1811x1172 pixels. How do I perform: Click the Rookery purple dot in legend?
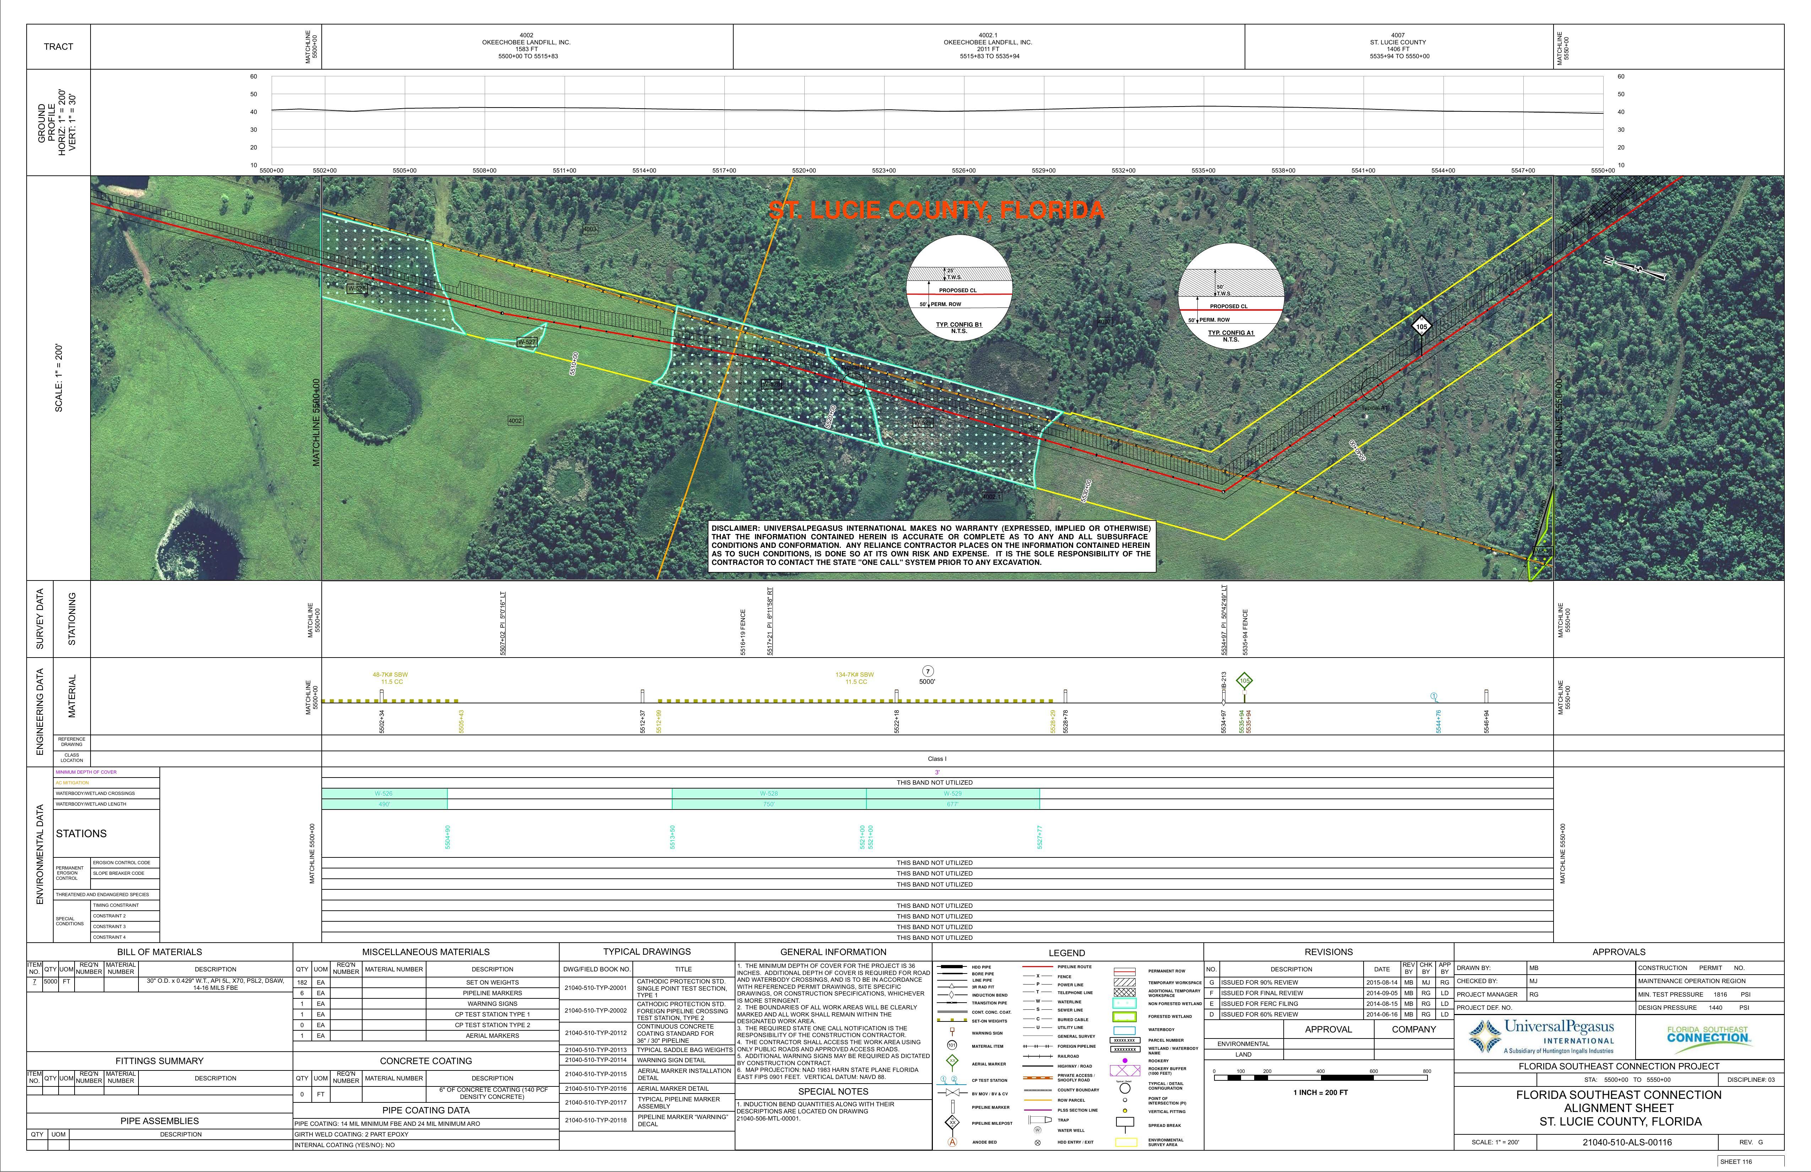point(1125,1061)
